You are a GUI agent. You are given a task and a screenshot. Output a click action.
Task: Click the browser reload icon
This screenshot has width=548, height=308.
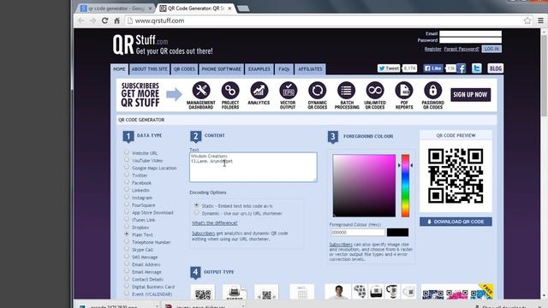point(104,21)
